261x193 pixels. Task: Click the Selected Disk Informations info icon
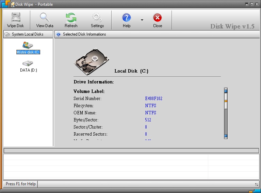[x=58, y=34]
